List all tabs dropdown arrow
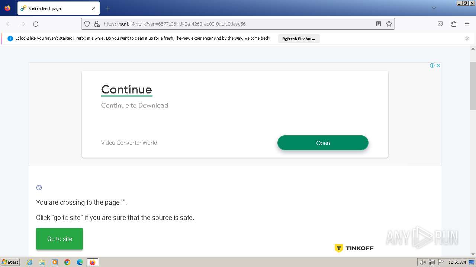The width and height of the screenshot is (476, 267). (x=434, y=8)
